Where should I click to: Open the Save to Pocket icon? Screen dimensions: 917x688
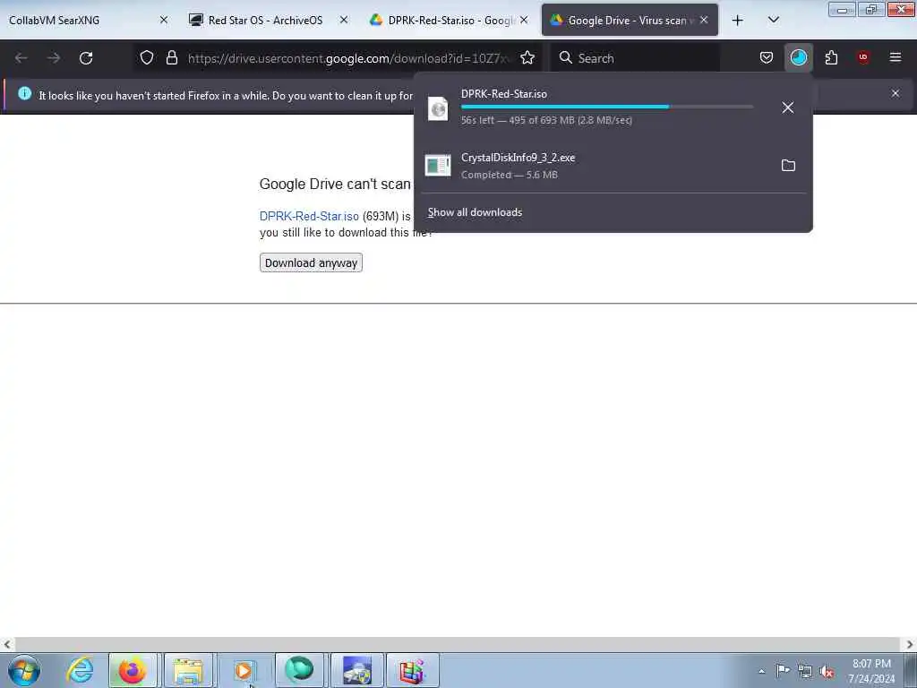pos(767,57)
